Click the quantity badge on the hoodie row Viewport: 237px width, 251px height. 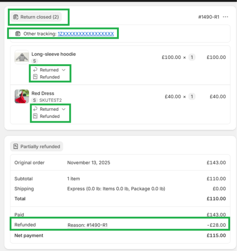pyautogui.click(x=192, y=57)
